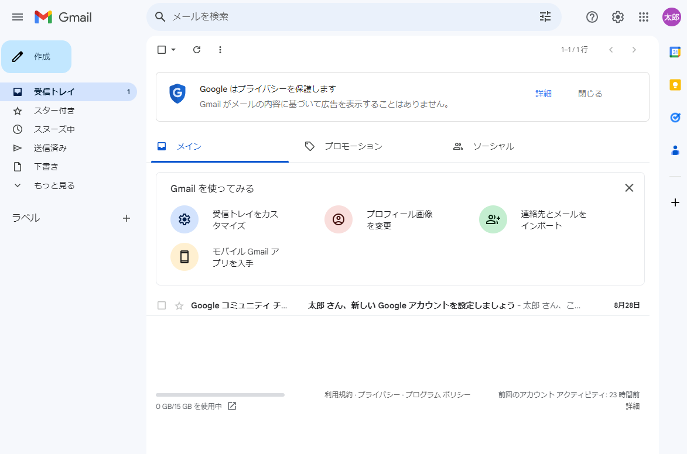Go to the next page of mail

click(x=634, y=50)
